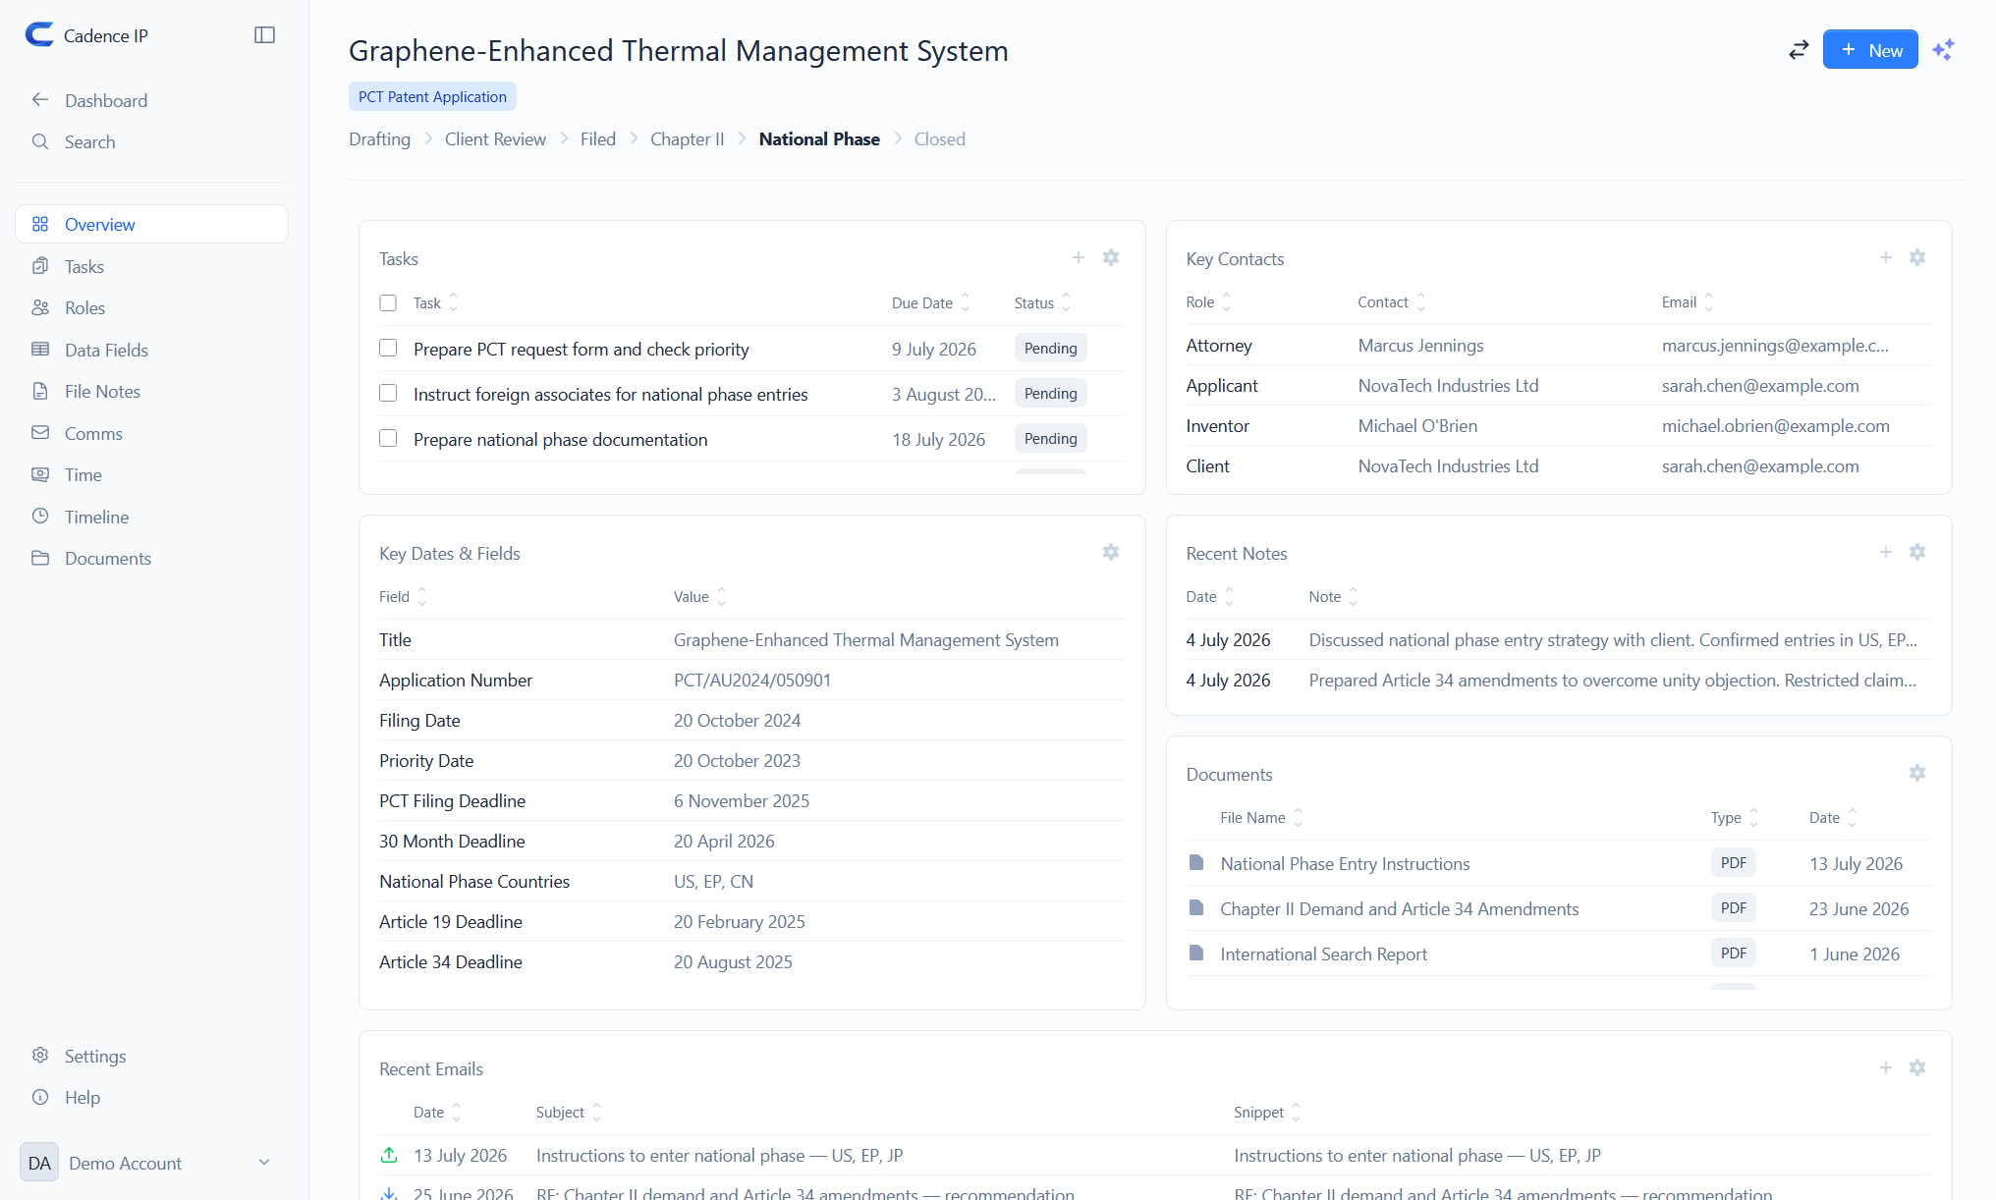Open Roles section in sidebar
Viewport: 1996px width, 1200px height.
[x=152, y=307]
